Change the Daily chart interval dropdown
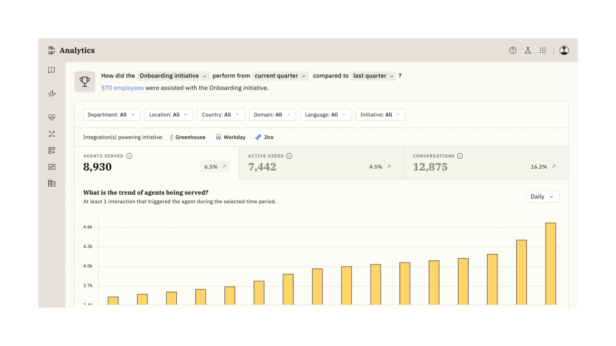This screenshot has width=616, height=346. point(542,196)
